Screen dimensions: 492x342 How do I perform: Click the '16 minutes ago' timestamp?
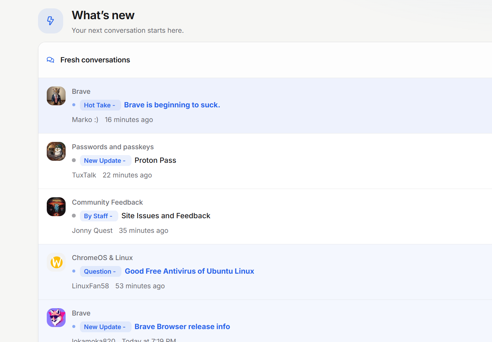(129, 120)
